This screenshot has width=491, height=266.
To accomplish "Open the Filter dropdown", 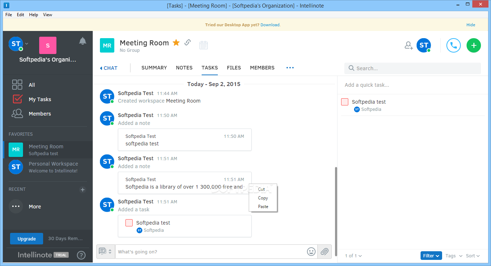I will (431, 256).
